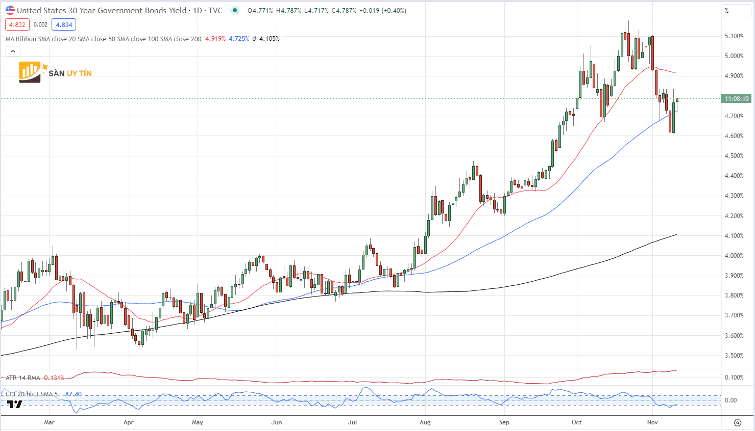This screenshot has width=755, height=431.
Task: Click the 0.100% ATR scale label
Action: click(734, 378)
